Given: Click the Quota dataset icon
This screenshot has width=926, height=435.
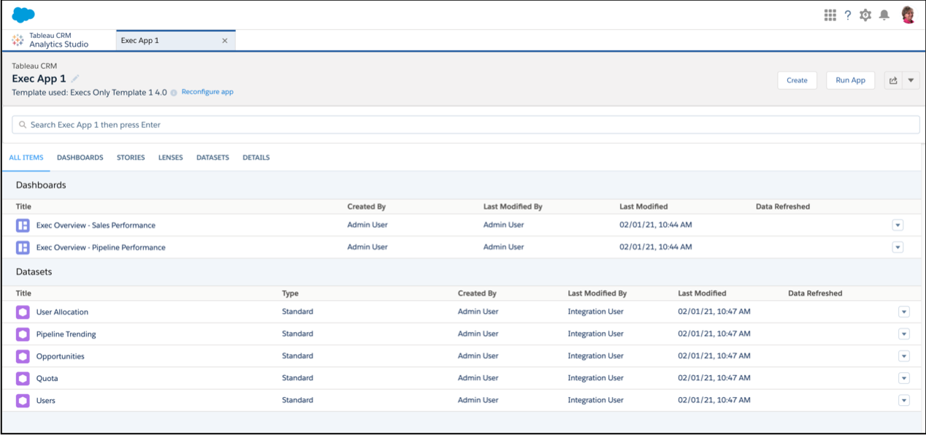Looking at the screenshot, I should point(23,379).
